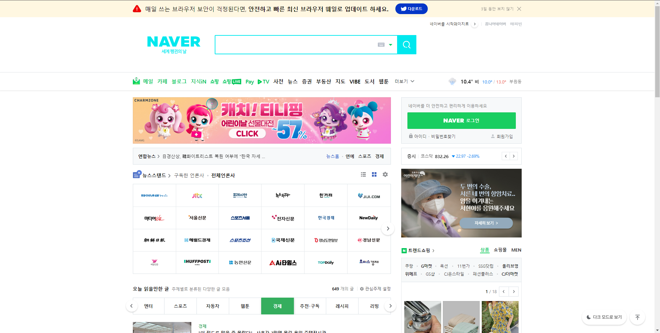Click 자세히 보기 on the charity ad
This screenshot has width=660, height=333.
pos(486,223)
